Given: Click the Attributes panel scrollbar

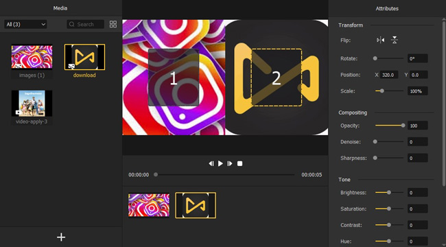Looking at the screenshot, I should (x=445, y=104).
